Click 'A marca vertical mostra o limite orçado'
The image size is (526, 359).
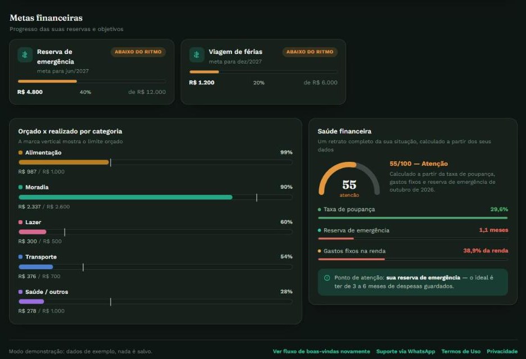point(70,142)
